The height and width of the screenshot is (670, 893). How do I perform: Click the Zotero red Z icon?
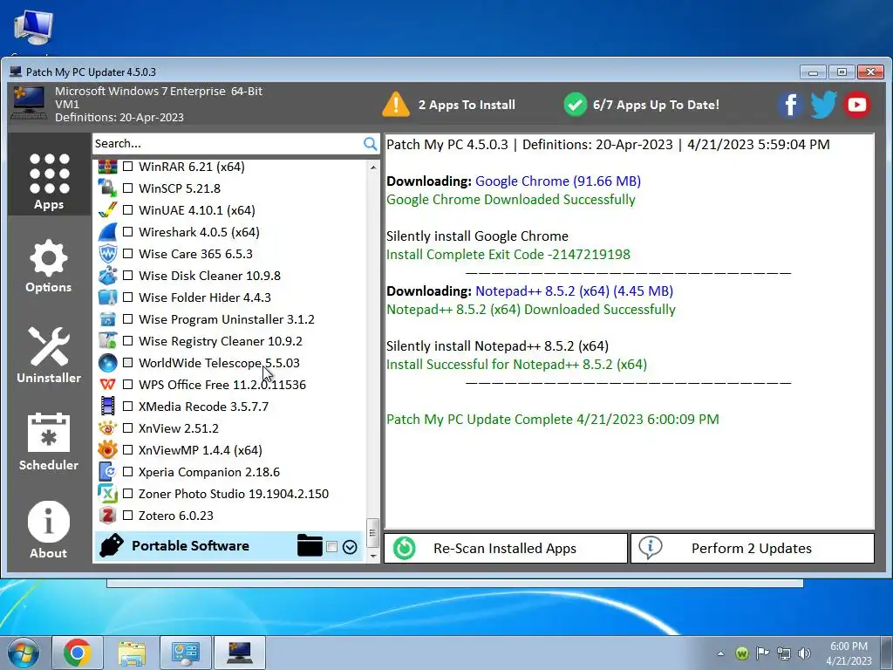(107, 515)
